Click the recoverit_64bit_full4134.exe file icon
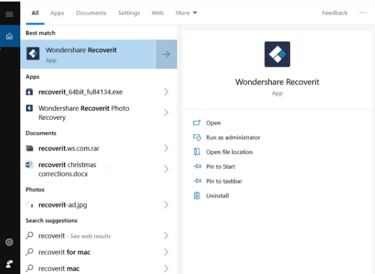 click(29, 92)
